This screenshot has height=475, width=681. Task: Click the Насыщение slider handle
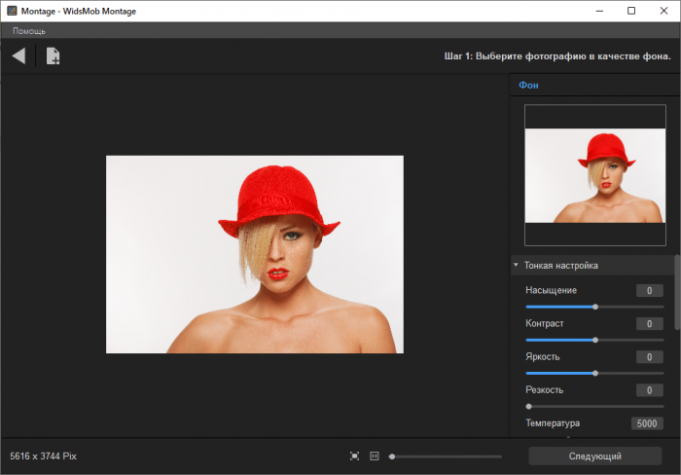coord(594,307)
